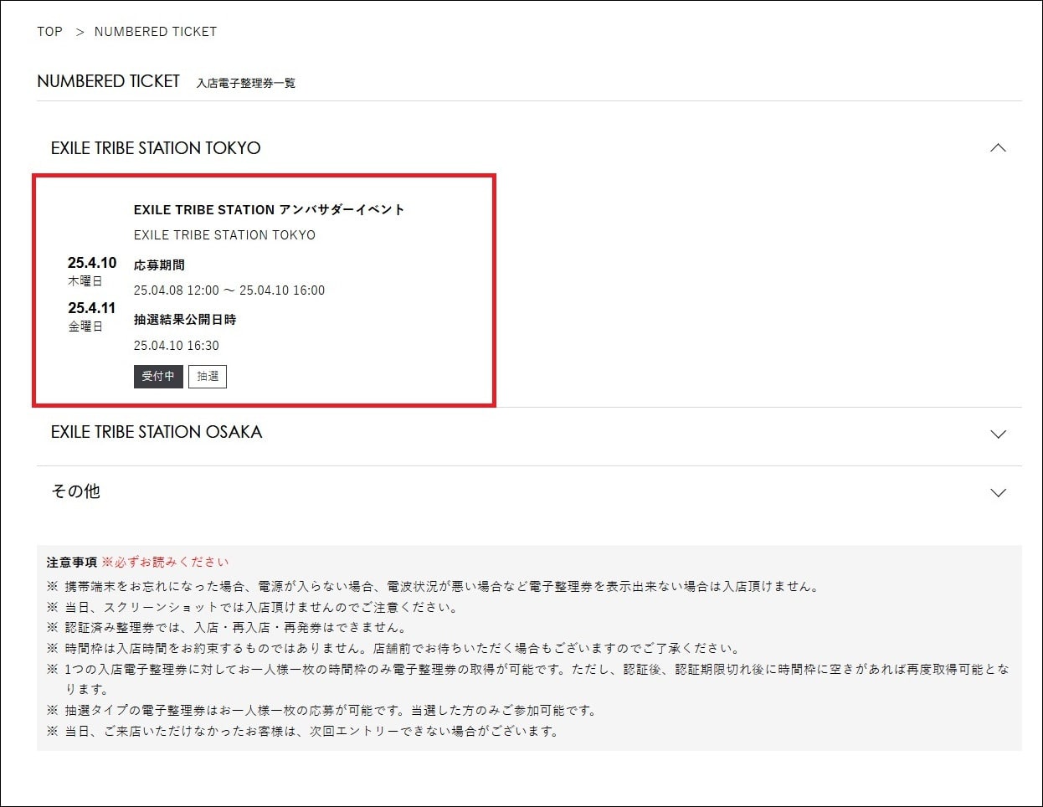This screenshot has width=1043, height=807.
Task: Click the 抽選 badge
Action: pyautogui.click(x=208, y=377)
